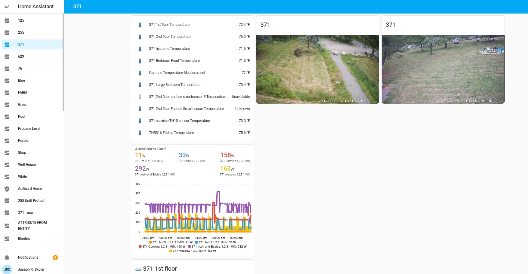This screenshot has width=528, height=274.
Task: Click the dashboard grid icon next to Pool
Action: [x=7, y=117]
